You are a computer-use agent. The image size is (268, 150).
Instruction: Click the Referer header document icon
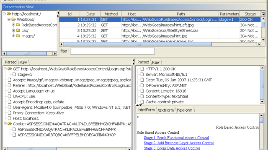tap(10, 85)
